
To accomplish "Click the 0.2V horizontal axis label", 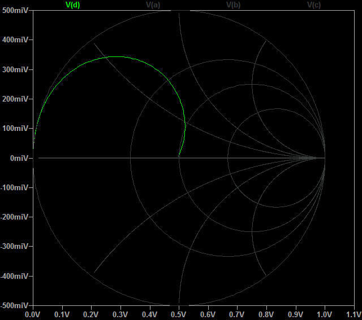I will tap(91, 314).
